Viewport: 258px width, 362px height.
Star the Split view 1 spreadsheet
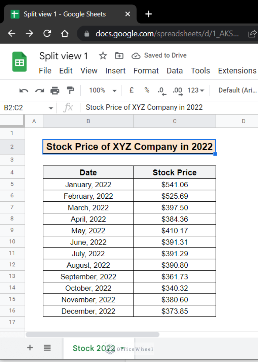pyautogui.click(x=103, y=56)
